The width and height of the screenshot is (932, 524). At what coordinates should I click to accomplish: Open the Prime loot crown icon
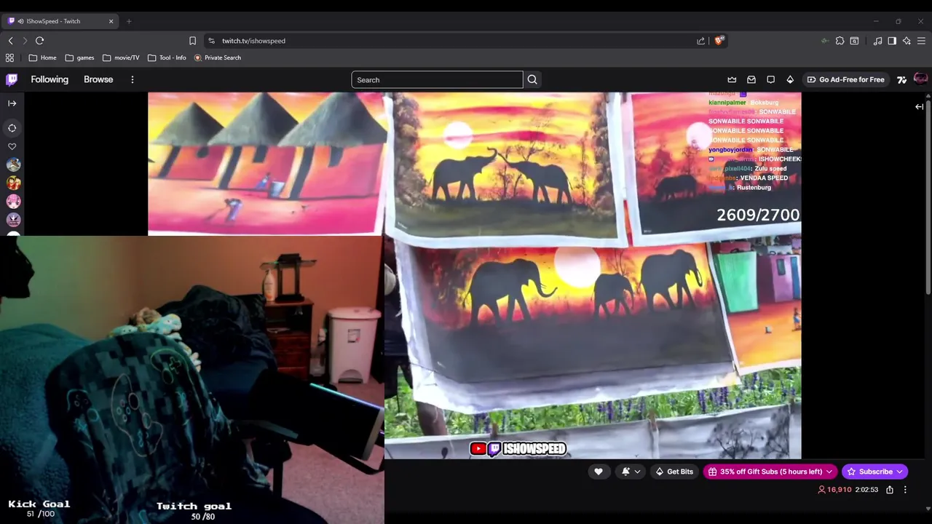click(732, 79)
